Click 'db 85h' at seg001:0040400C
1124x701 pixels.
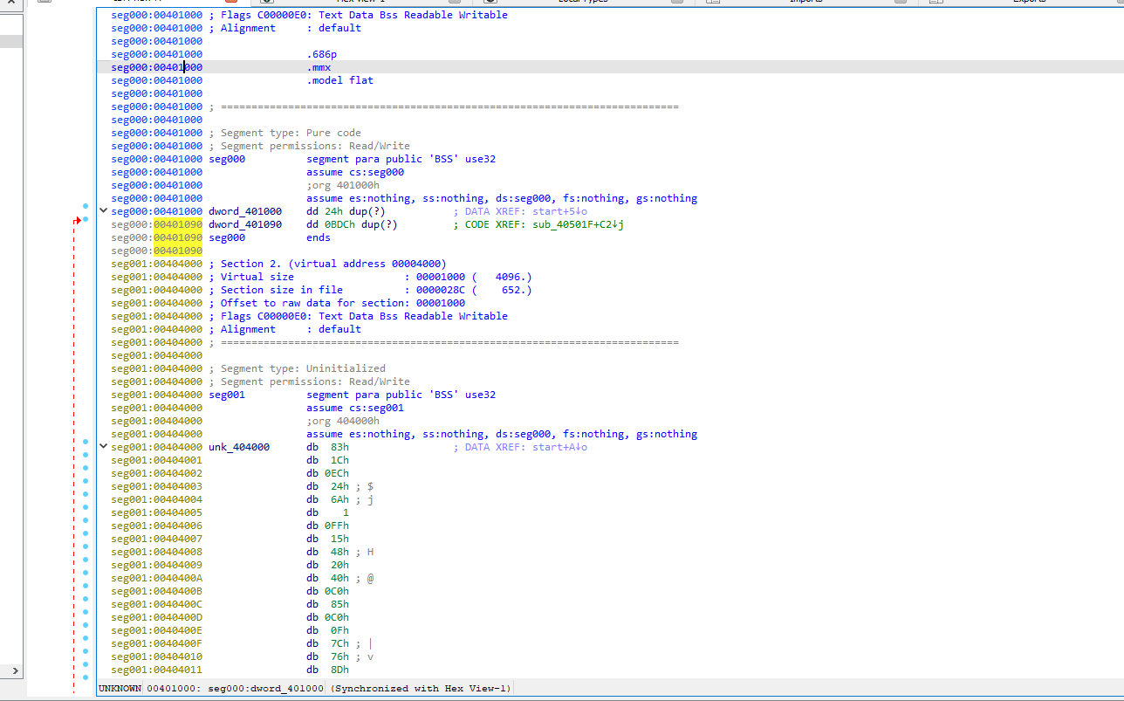click(327, 604)
